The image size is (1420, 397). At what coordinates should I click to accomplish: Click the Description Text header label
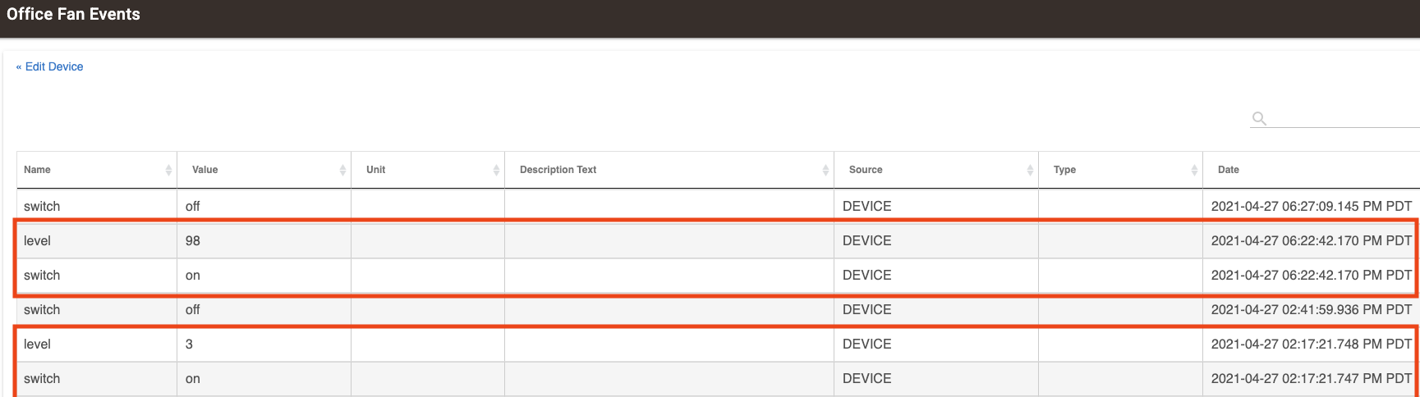pyautogui.click(x=558, y=170)
